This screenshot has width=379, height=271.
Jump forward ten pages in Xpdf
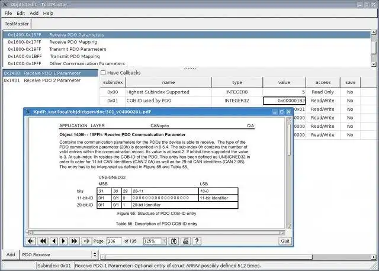pyautogui.click(x=74, y=241)
